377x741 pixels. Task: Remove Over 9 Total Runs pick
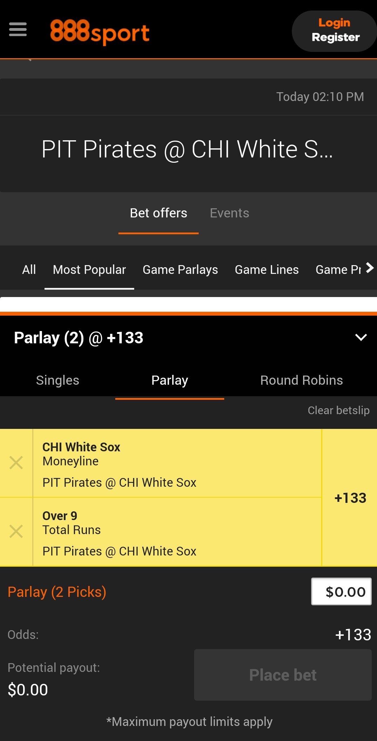pyautogui.click(x=16, y=532)
